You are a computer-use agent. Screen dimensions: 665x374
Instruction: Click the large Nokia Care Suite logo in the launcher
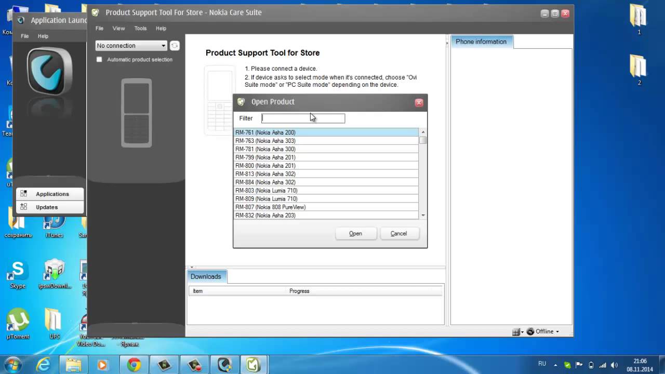50,71
